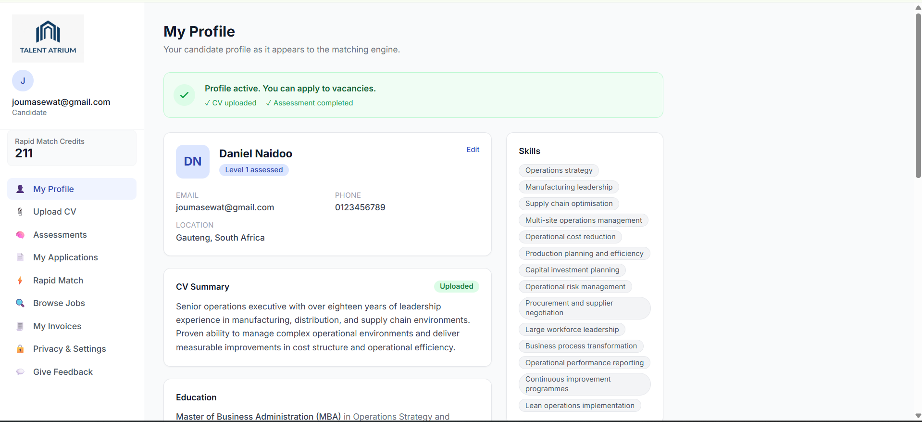Click the Education section heading
The height and width of the screenshot is (422, 922).
196,397
